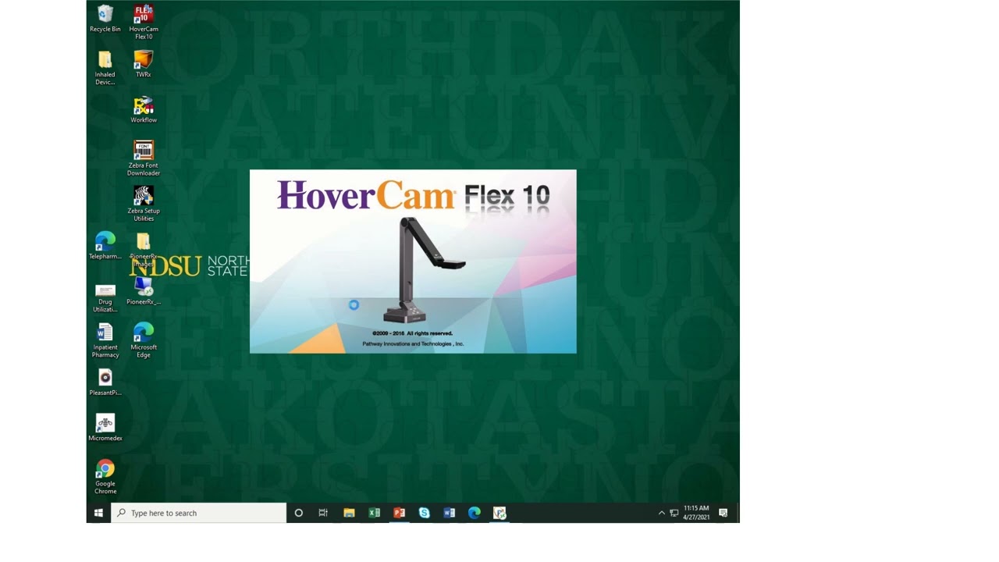Switch to the running app after Edge on taskbar
This screenshot has height=562, width=999.
tap(499, 513)
